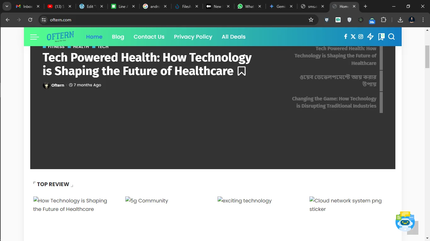Toggle the bookmark star in the address bar
The height and width of the screenshot is (241, 430).
pyautogui.click(x=311, y=20)
